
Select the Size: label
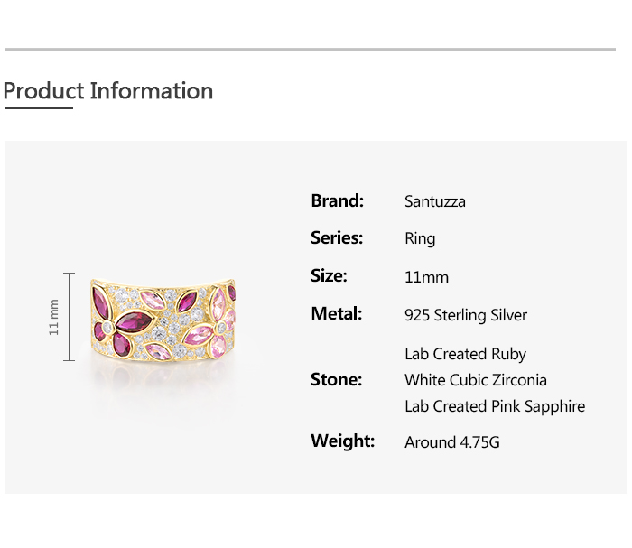329,275
